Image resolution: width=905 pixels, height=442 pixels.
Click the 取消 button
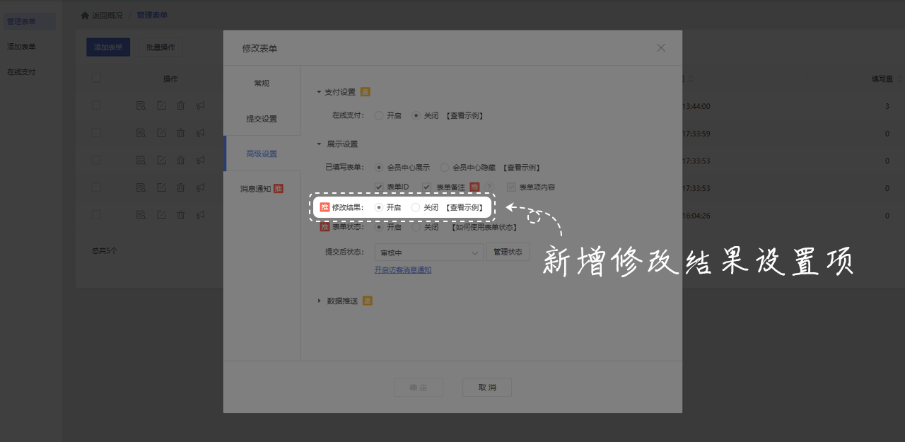coord(487,388)
